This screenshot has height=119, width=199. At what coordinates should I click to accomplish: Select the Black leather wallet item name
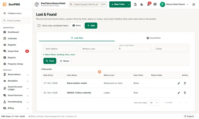(77, 83)
